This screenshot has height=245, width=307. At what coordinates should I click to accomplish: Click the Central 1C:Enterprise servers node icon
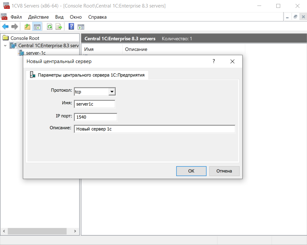pos(13,45)
